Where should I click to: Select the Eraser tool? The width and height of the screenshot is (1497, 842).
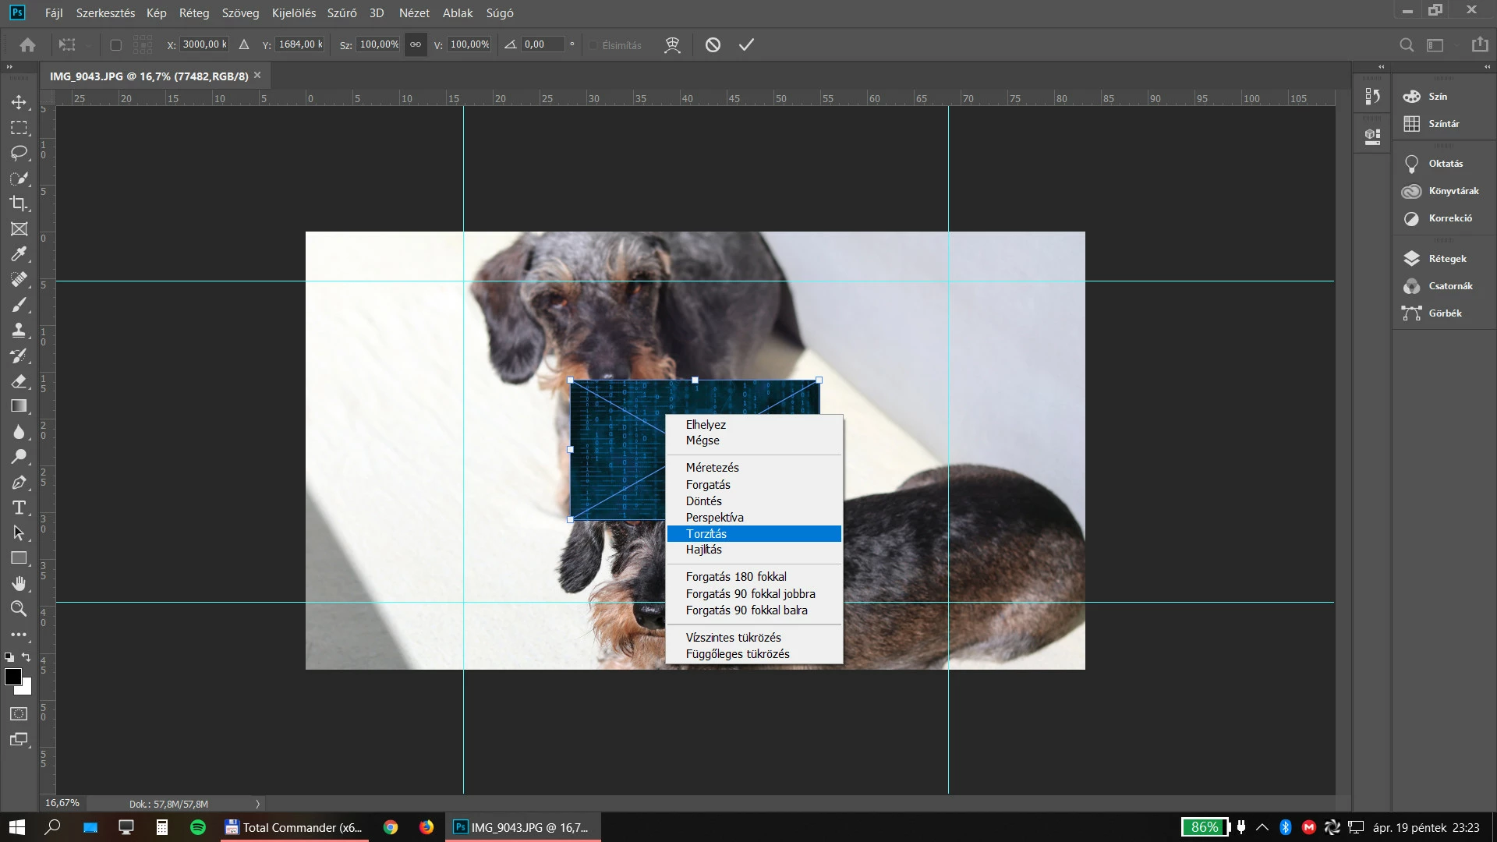click(x=19, y=381)
